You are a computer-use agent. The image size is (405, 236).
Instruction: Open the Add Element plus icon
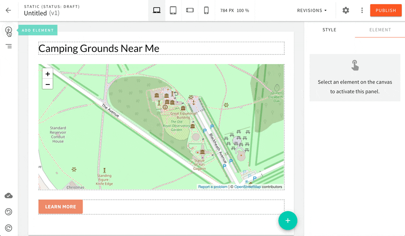tap(8, 30)
